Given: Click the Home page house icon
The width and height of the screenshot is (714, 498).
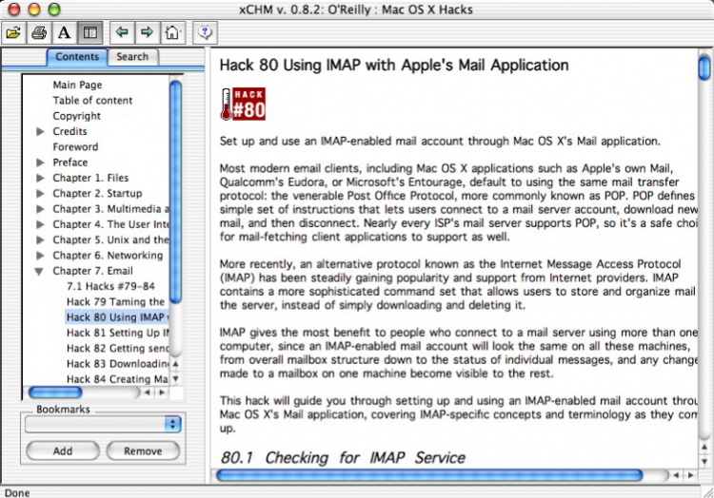Looking at the screenshot, I should click(x=172, y=32).
